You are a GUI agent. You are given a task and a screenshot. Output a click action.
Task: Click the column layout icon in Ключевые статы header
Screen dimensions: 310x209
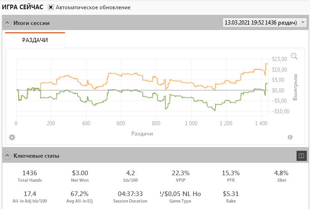pos(301,156)
